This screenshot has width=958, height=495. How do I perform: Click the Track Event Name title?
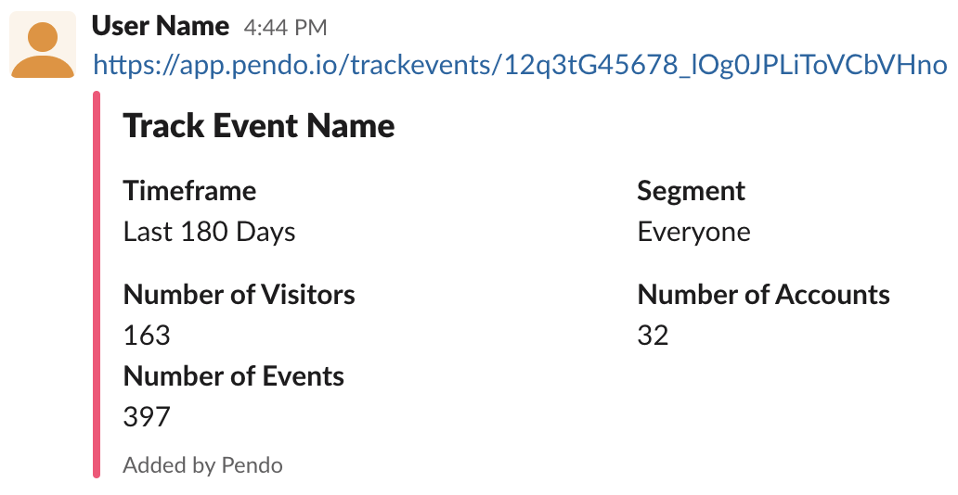[x=259, y=126]
